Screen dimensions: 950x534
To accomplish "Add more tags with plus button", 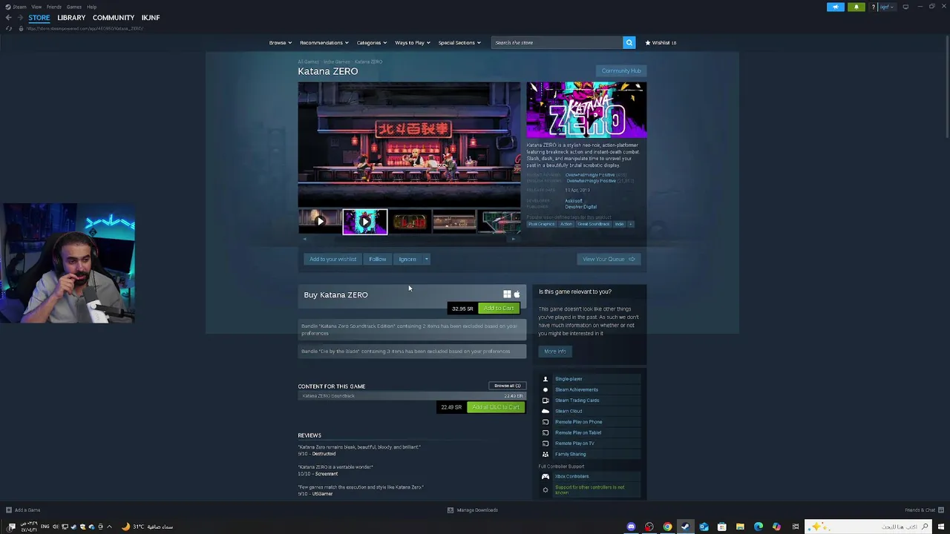I will coord(630,224).
